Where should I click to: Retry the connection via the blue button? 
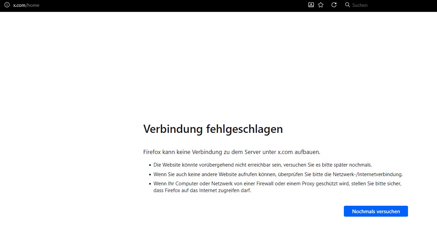point(376,211)
